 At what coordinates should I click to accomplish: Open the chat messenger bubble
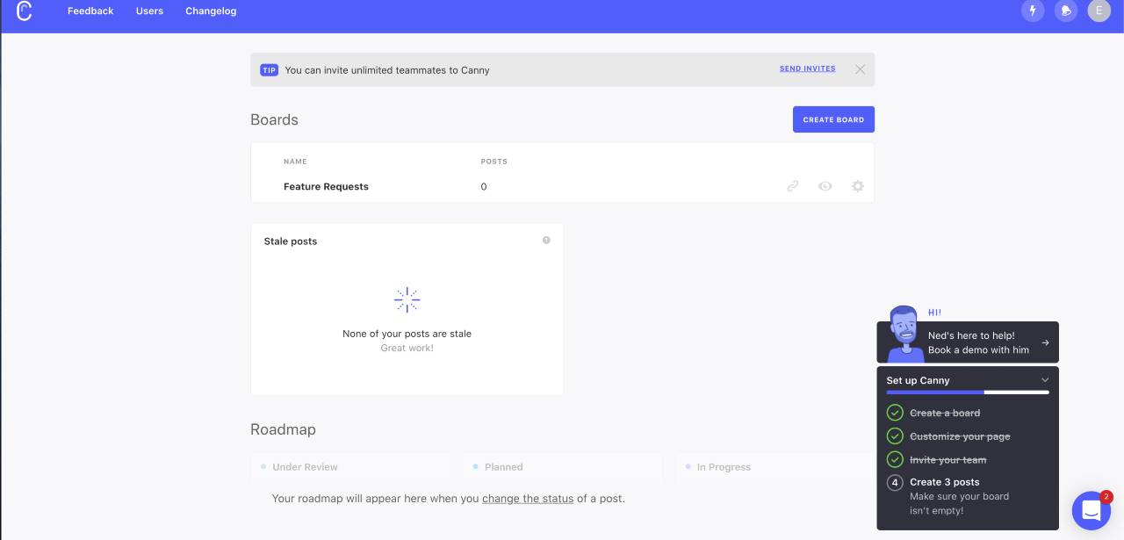click(1092, 510)
